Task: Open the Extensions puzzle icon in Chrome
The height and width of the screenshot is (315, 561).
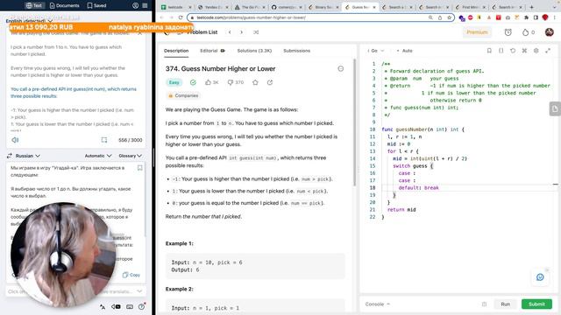Action: click(526, 17)
